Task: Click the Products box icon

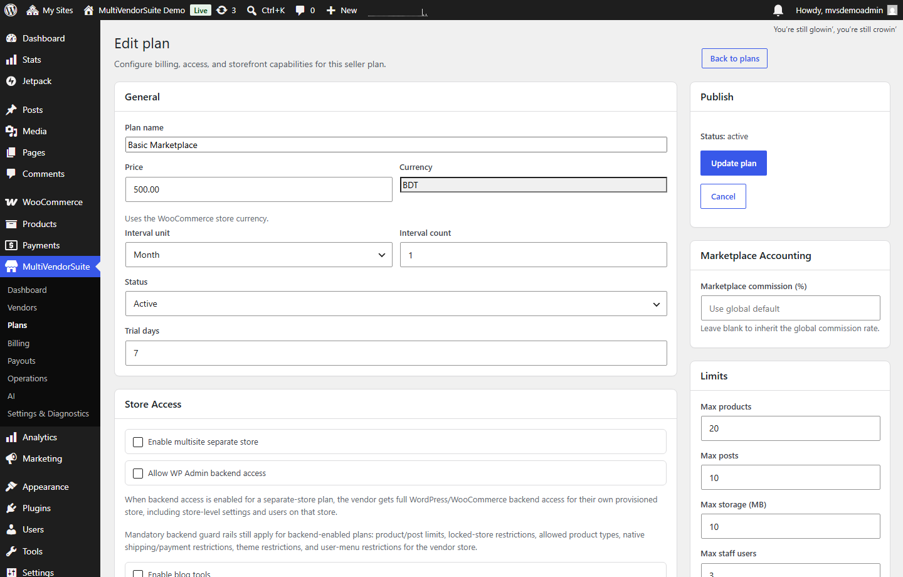Action: 11,224
